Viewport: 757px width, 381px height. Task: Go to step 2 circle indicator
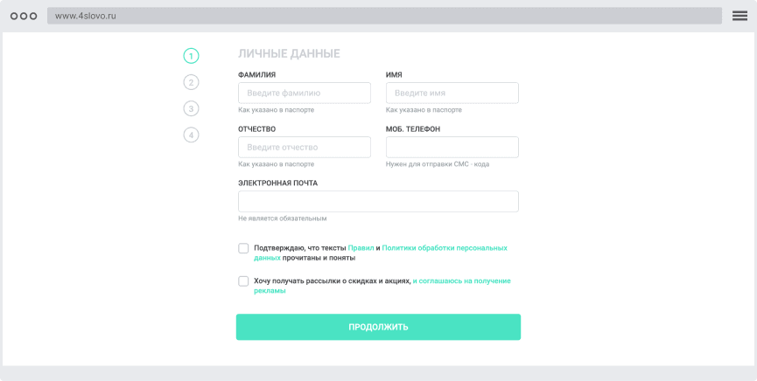click(x=191, y=82)
